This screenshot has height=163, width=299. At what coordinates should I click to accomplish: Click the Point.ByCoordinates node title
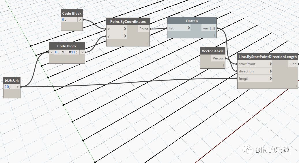tap(128, 22)
